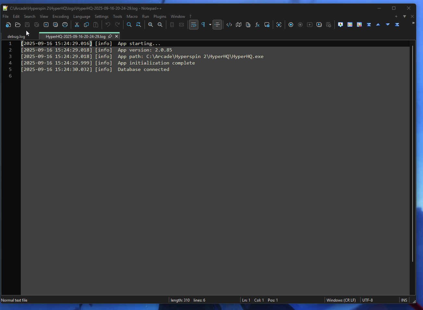The width and height of the screenshot is (423, 310).
Task: Click the user-defined language code icon
Action: click(x=229, y=25)
